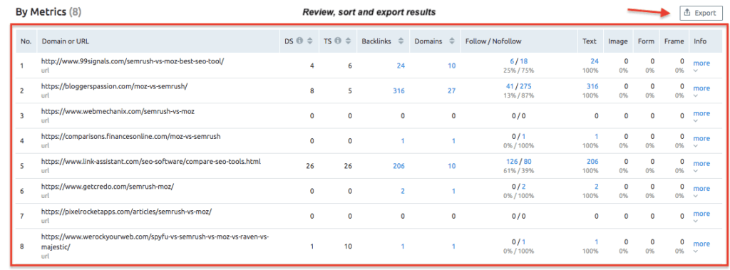Expand more info for getcredo row
The image size is (730, 270).
tap(701, 189)
